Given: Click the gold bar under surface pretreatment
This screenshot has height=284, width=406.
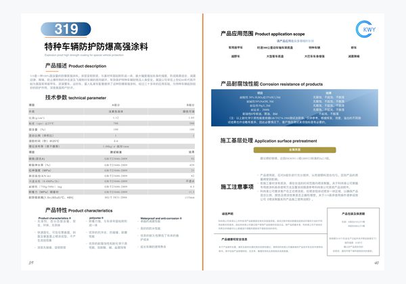Looking at the screenshot, I should click(294, 149).
